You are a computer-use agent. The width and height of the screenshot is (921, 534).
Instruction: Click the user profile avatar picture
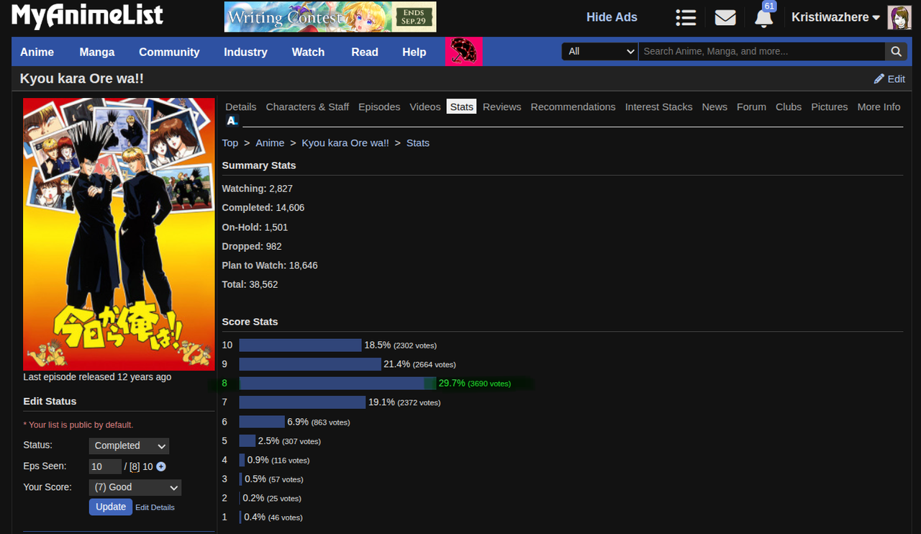(x=899, y=17)
